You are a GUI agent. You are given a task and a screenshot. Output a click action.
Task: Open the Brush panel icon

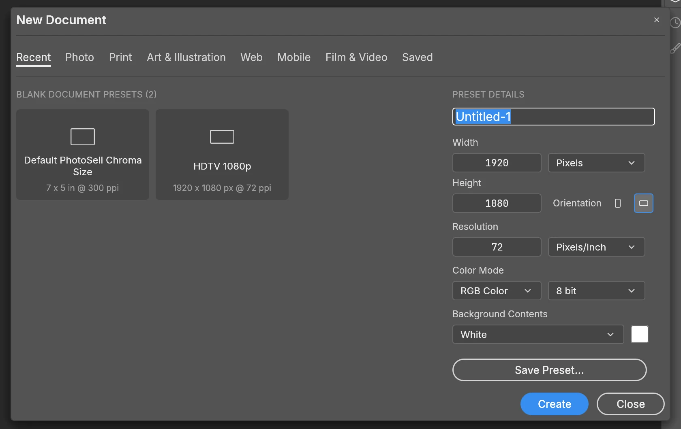[675, 49]
